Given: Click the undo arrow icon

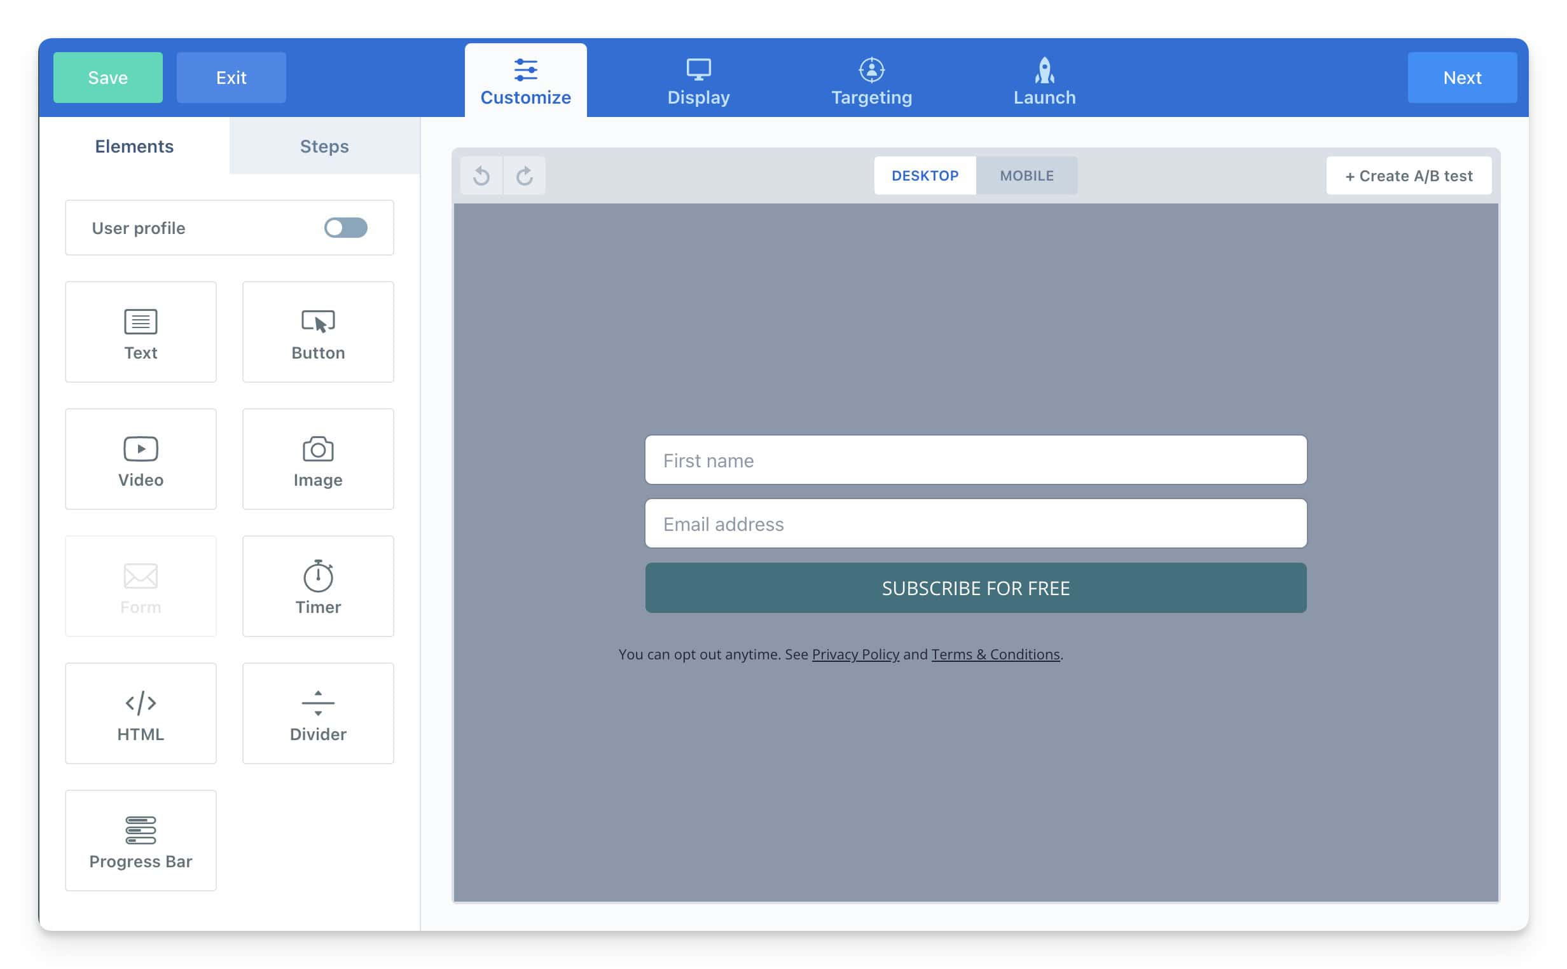Looking at the screenshot, I should click(481, 175).
